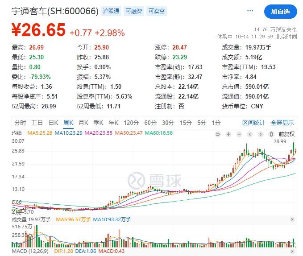Viewport: 303px width, 256px height.
Task: Click the 市盈率(TTM) value 19.53
Action: click(268, 67)
